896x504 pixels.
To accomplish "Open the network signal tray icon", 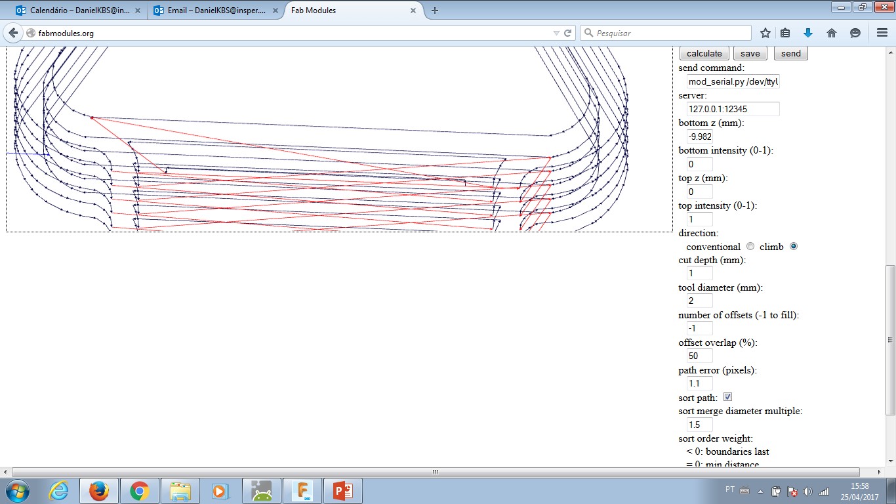I will click(824, 491).
